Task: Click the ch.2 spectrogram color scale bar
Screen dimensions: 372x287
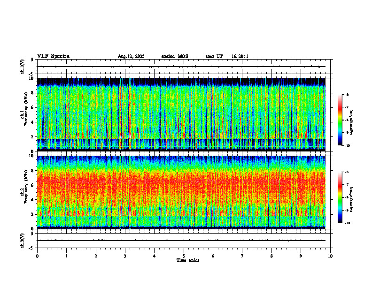Action: tap(340, 197)
